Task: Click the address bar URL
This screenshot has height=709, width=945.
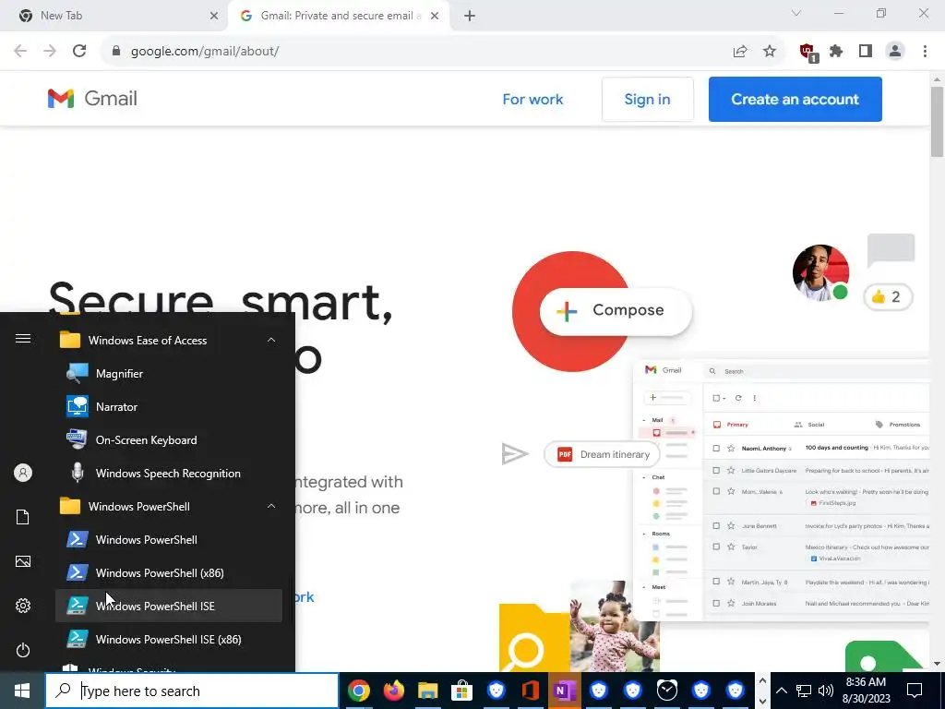Action: (x=205, y=52)
